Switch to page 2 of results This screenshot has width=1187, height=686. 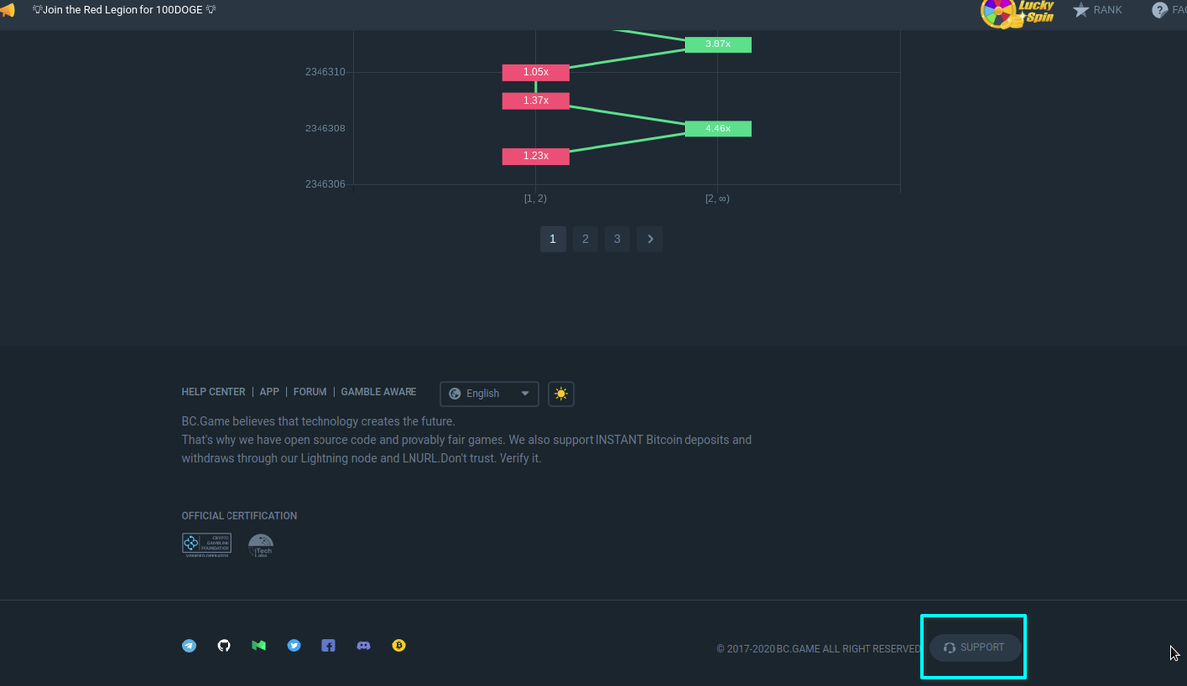pos(585,239)
